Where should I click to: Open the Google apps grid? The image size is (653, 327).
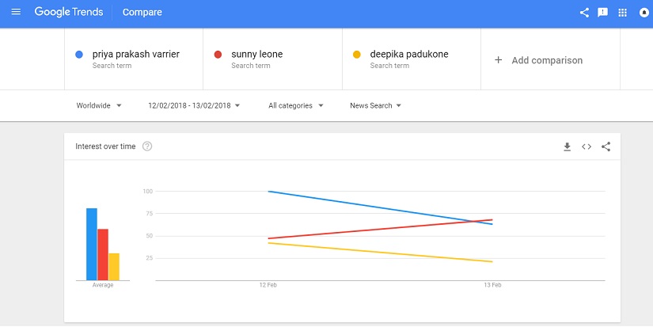point(623,13)
